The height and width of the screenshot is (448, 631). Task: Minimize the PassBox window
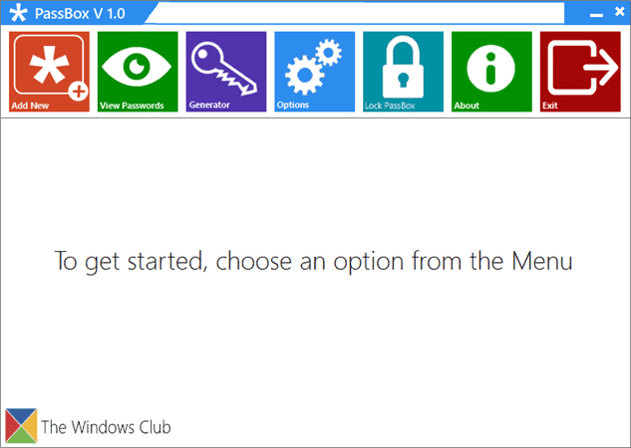(596, 15)
